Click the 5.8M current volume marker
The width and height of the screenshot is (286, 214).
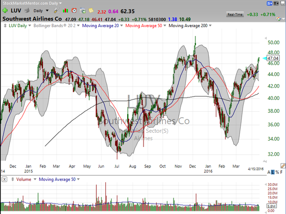(272, 206)
